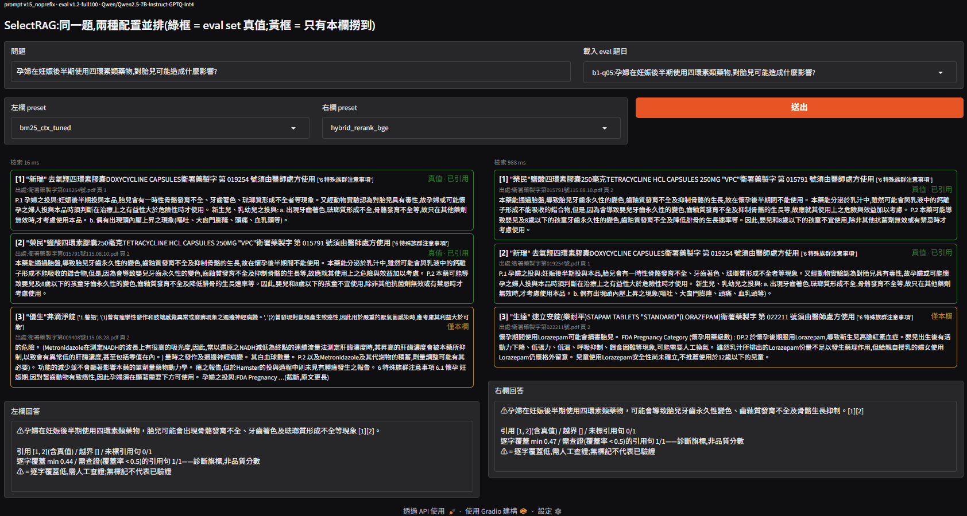Select left result [1] 新瑞 DOXYCYCLINE CAPSULES title
Image resolution: width=967 pixels, height=516 pixels.
[x=194, y=179]
